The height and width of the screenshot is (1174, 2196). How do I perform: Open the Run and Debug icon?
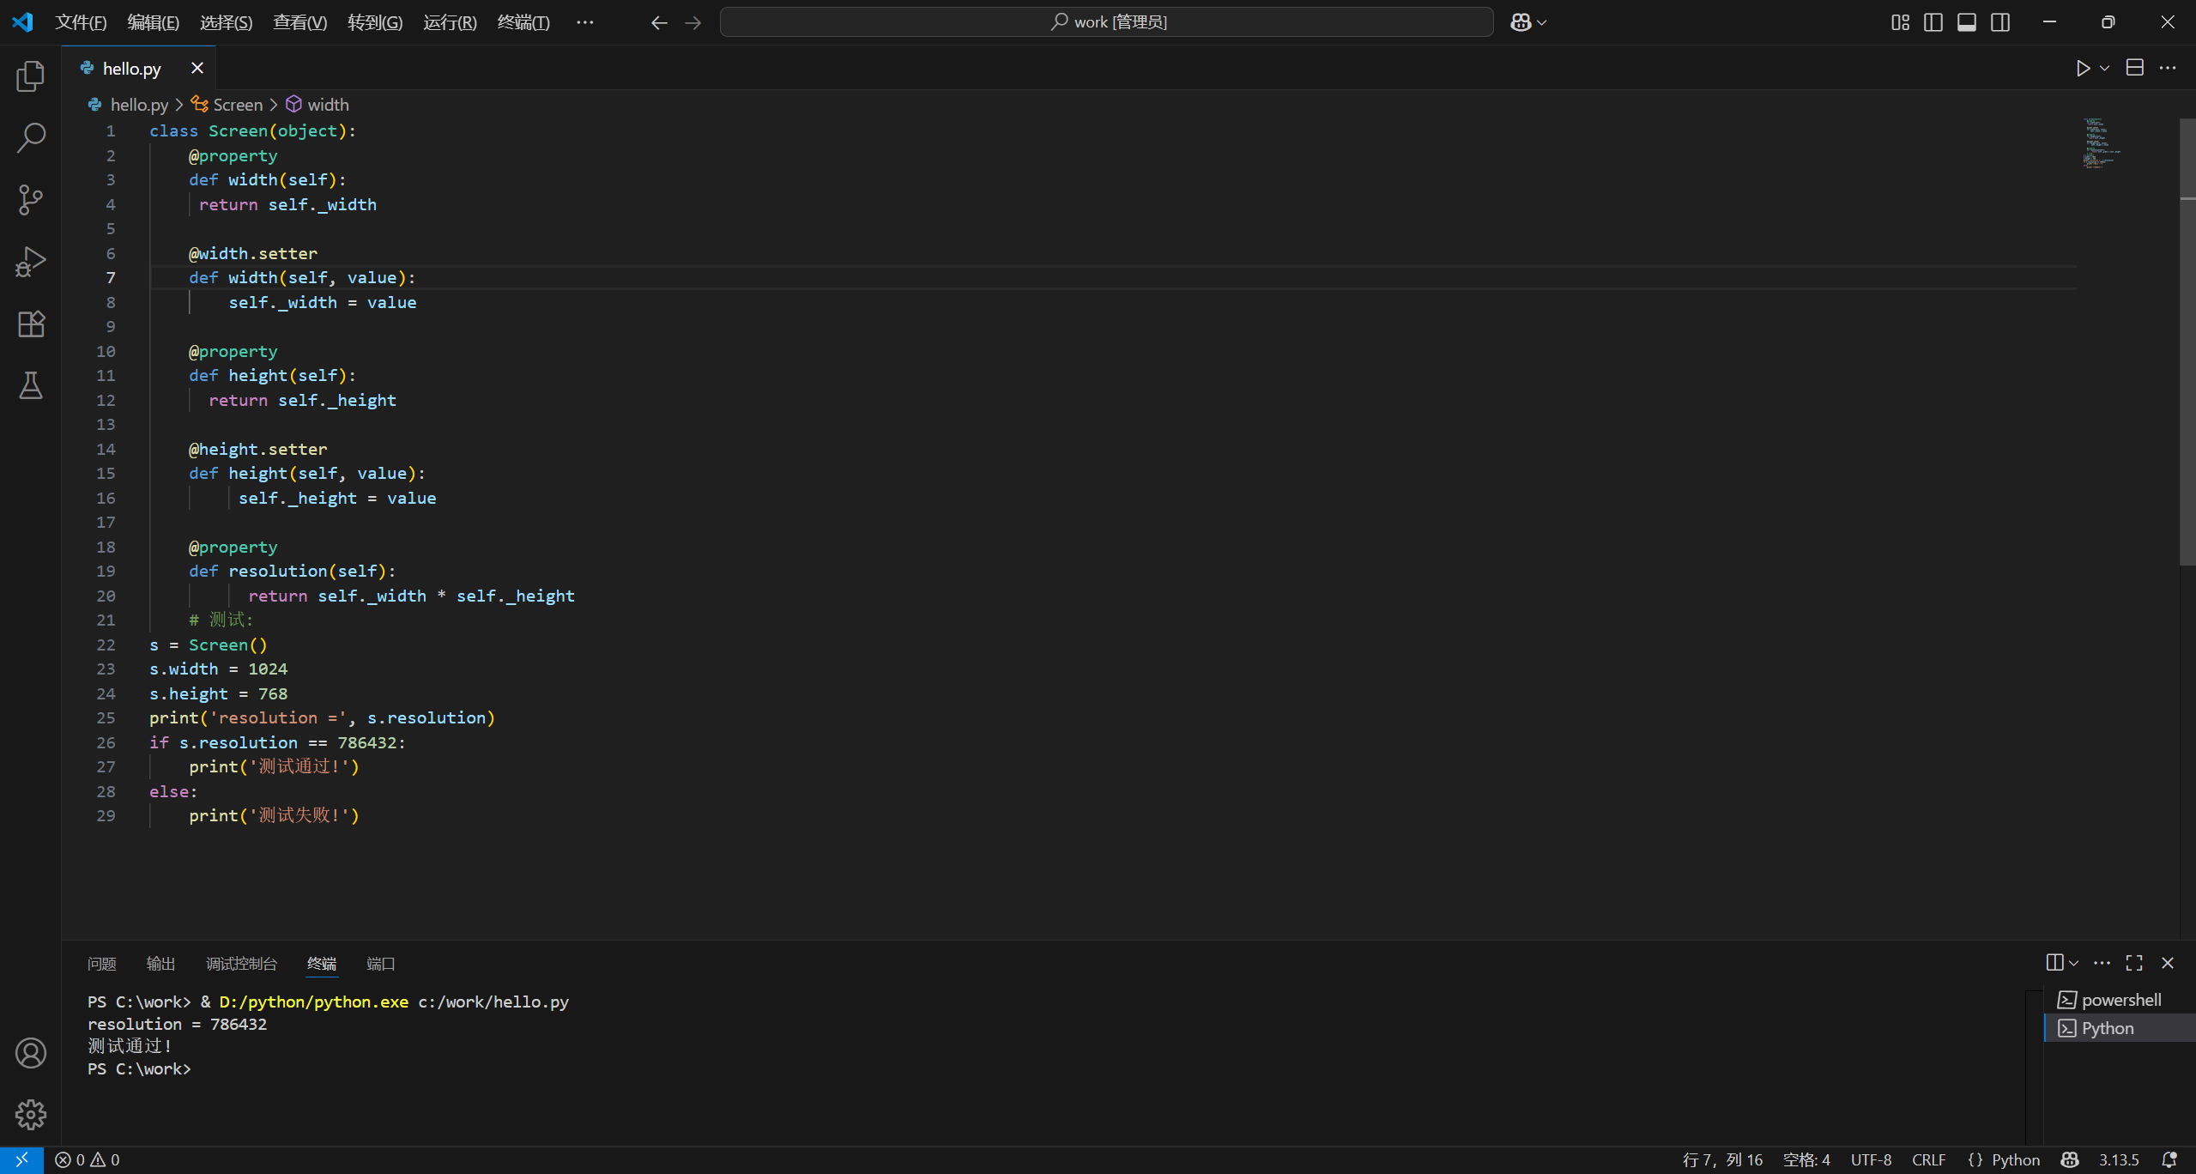tap(30, 261)
